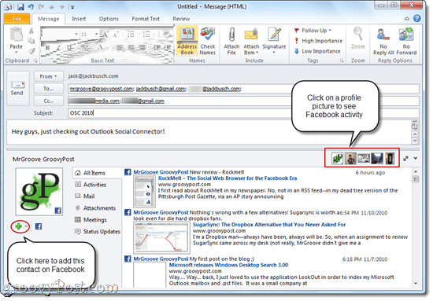Image resolution: width=433 pixels, height=301 pixels.
Task: Click Check Names icon
Action: click(208, 41)
